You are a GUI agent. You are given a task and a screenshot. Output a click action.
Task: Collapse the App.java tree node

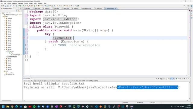[x=6, y=51]
